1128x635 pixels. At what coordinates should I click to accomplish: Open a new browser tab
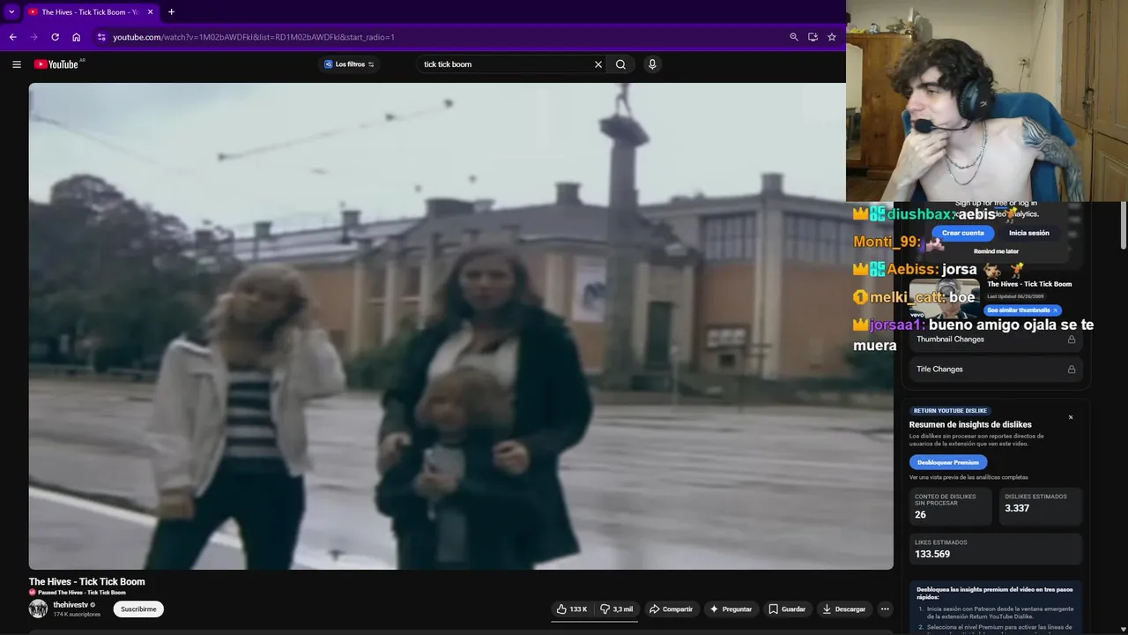(x=171, y=11)
